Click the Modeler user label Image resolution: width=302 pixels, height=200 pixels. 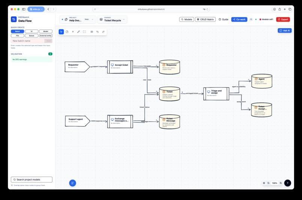(x=266, y=19)
